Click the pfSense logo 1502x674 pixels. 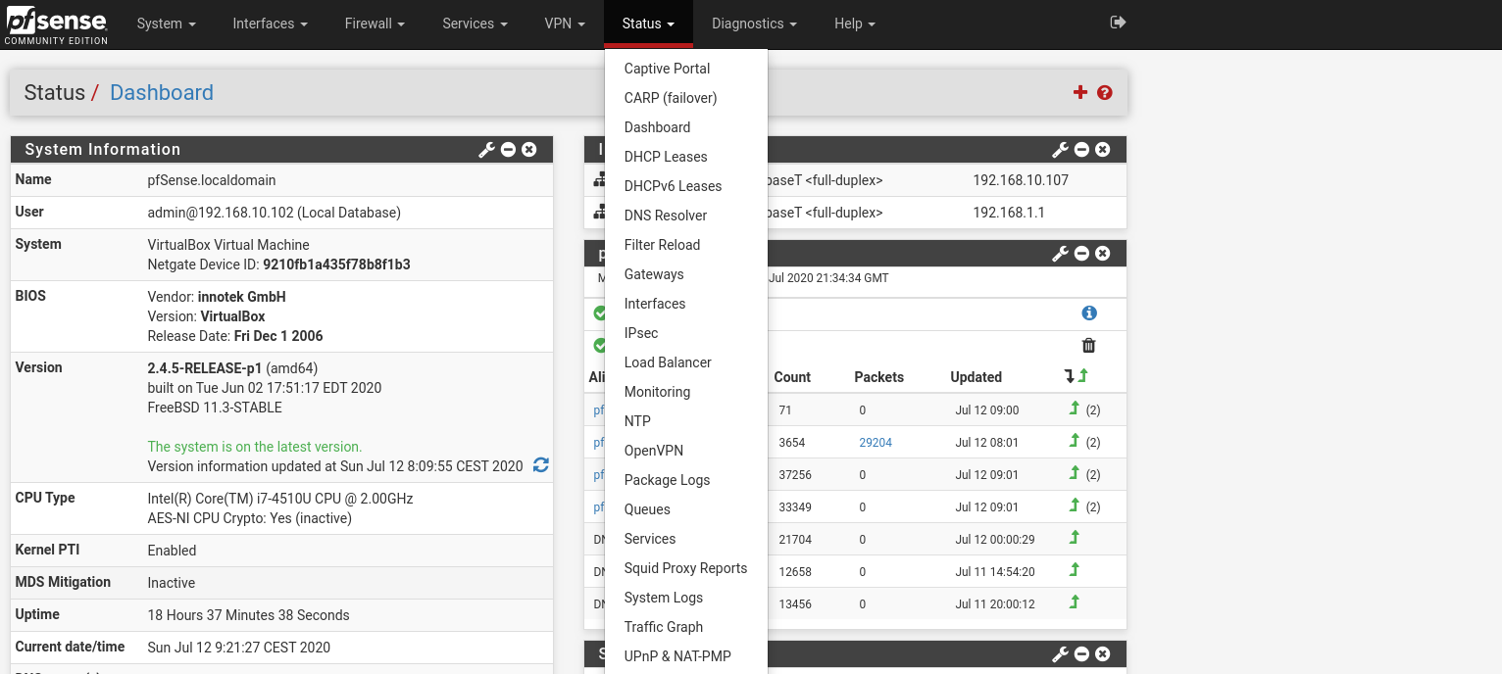point(56,21)
